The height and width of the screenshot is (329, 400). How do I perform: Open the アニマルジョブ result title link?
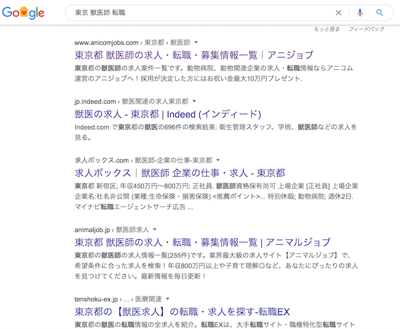point(202,243)
